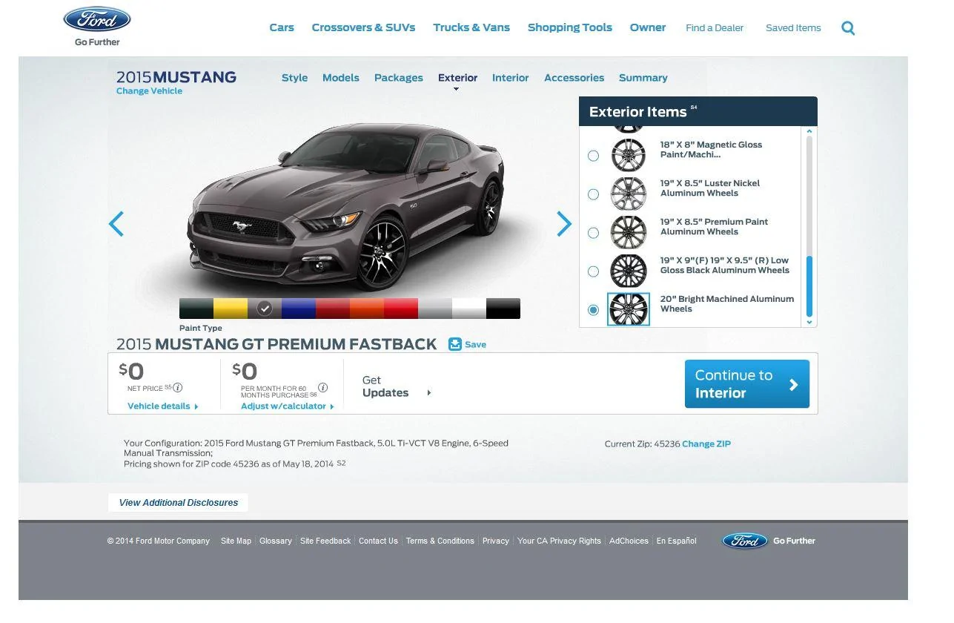Viewport: 954px width, 623px height.
Task: Pick the dark red paint swatch
Action: point(333,309)
